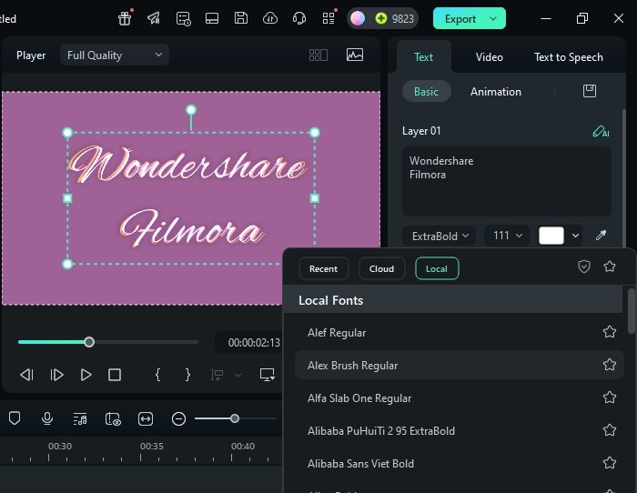
Task: Click the track preview eye icon
Action: coord(113,418)
